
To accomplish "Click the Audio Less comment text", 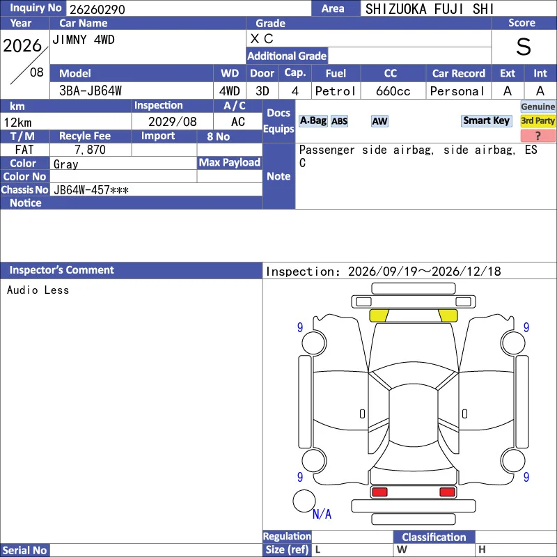I will pos(38,290).
